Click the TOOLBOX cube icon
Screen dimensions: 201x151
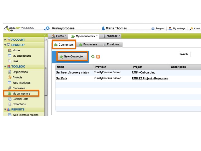point(8,67)
